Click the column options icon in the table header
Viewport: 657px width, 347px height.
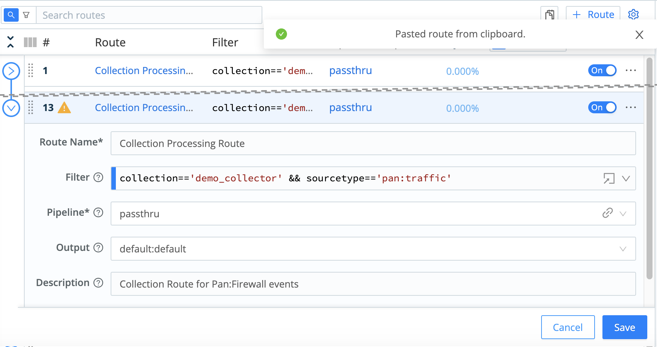[30, 42]
